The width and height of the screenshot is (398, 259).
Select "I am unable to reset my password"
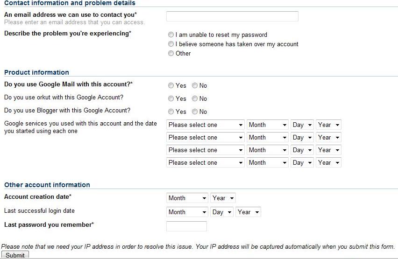tap(171, 35)
